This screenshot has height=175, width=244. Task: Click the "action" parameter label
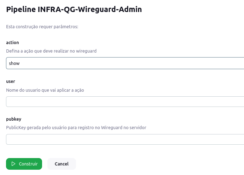(12, 42)
